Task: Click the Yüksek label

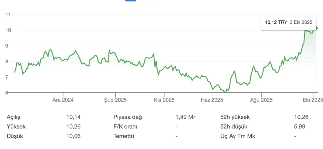Action: (16, 127)
